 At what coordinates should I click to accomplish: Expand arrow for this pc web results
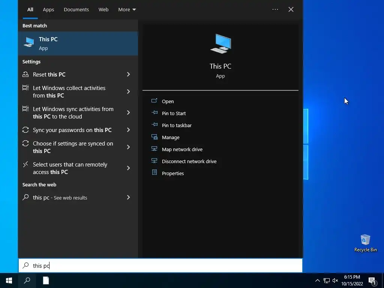click(x=128, y=197)
